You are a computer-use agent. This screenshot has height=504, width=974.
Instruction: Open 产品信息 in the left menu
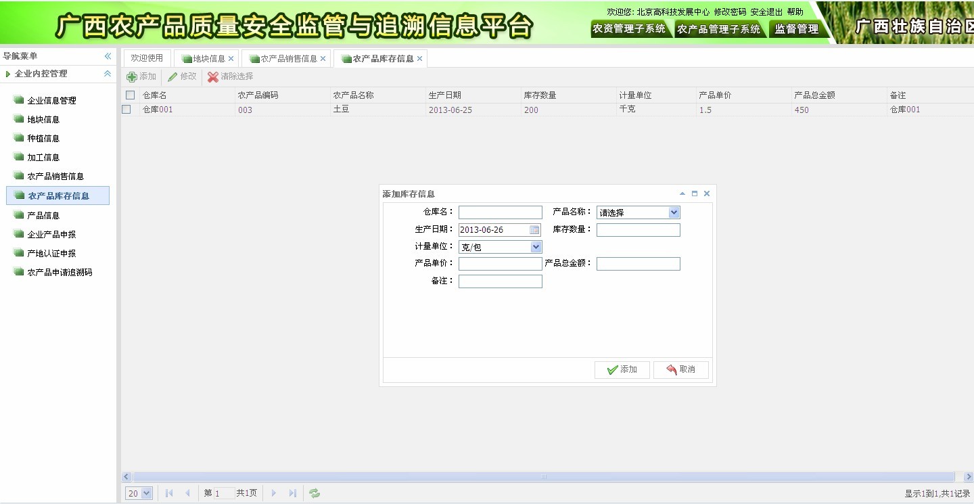pyautogui.click(x=43, y=216)
